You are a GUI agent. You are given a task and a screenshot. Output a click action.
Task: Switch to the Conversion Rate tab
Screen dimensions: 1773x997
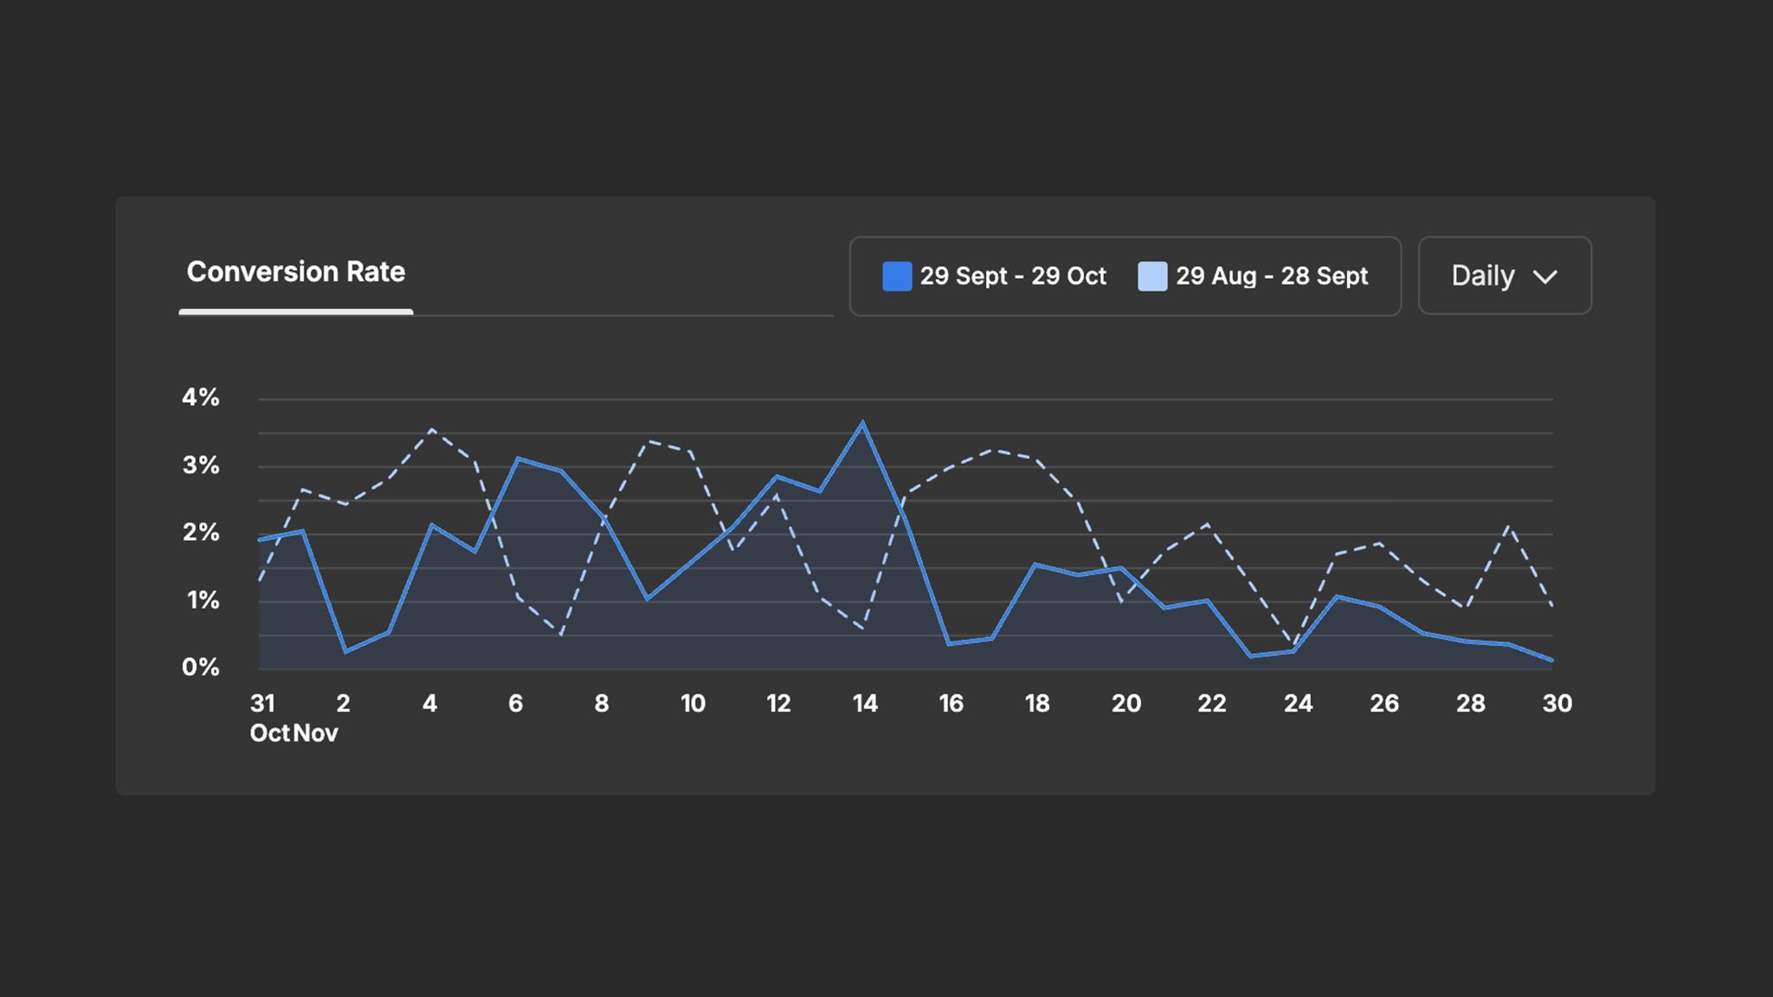click(296, 272)
